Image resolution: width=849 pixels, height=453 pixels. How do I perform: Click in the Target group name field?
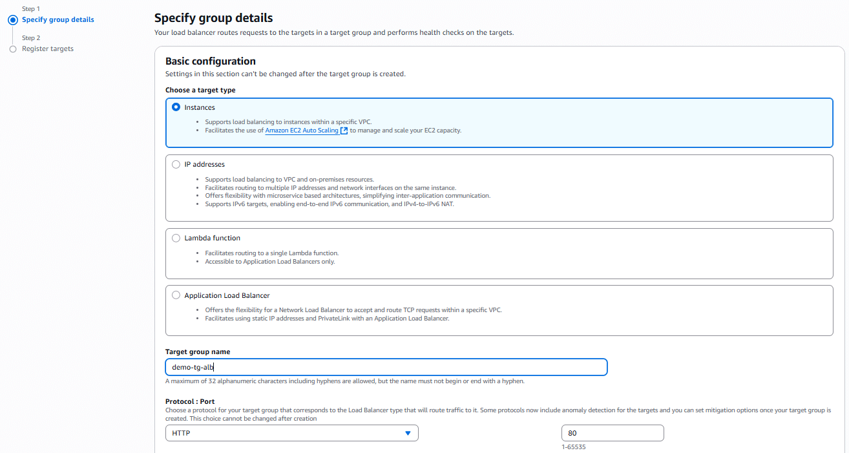click(386, 367)
